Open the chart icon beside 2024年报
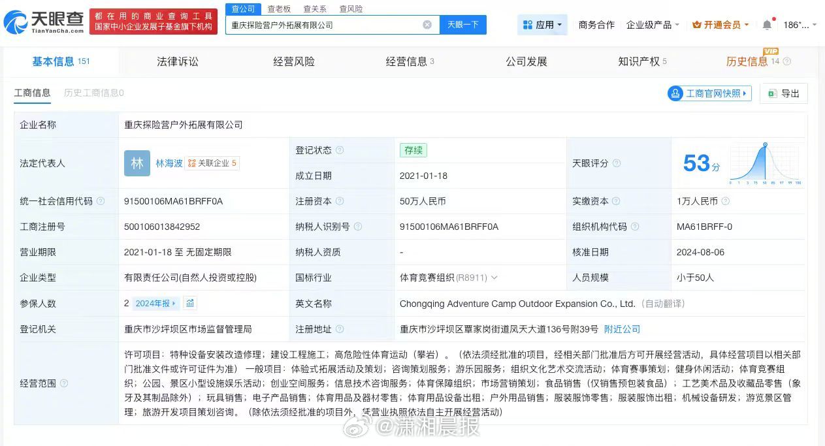The image size is (825, 446). 190,303
